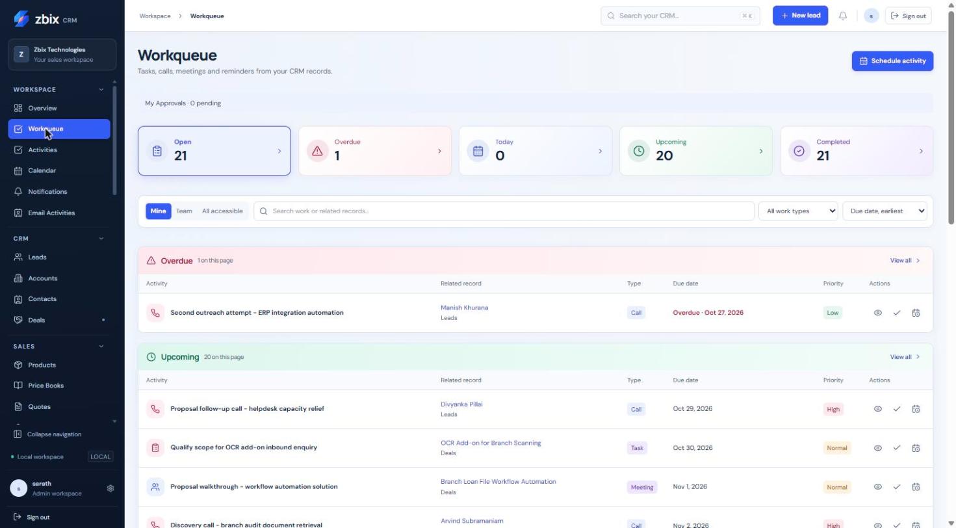The height and width of the screenshot is (528, 956).
Task: Open the Overdue summary card
Action: coord(375,151)
